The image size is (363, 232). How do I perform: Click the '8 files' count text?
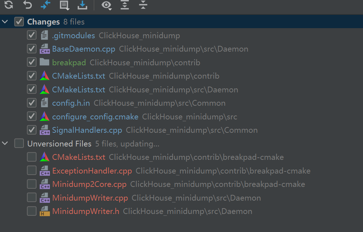(74, 22)
